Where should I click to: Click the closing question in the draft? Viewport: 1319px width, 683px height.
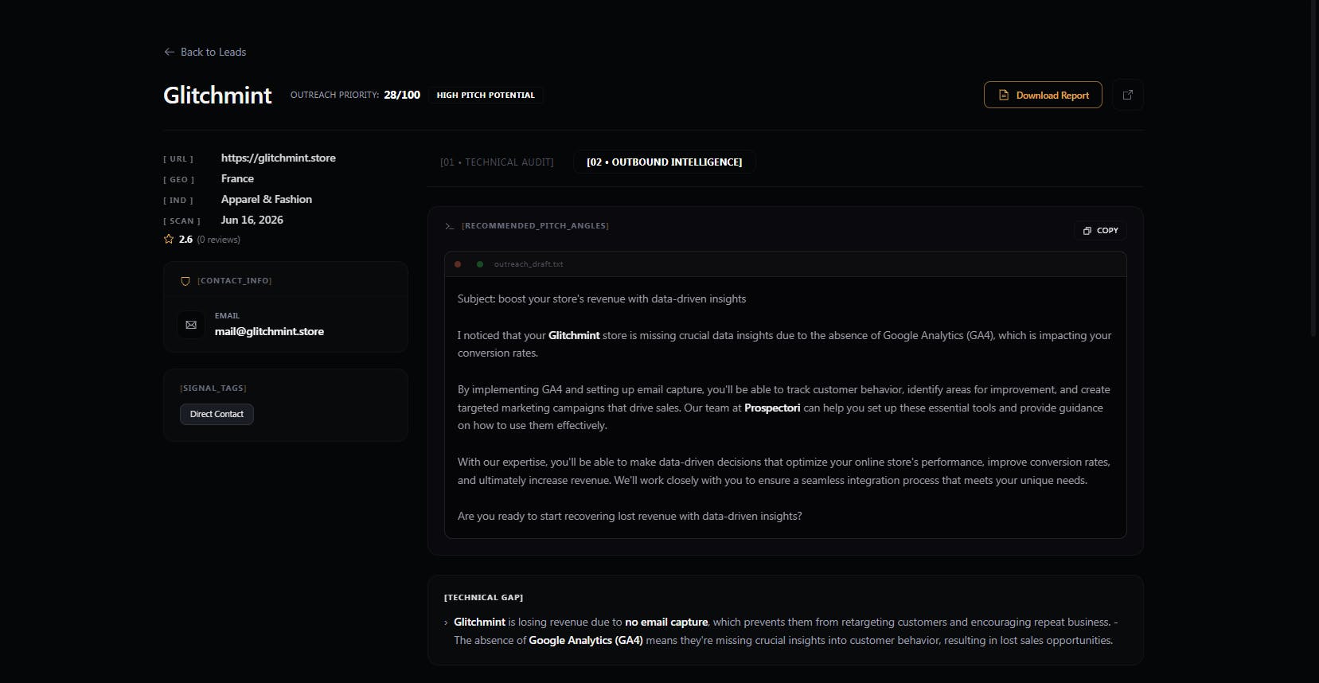click(x=630, y=517)
